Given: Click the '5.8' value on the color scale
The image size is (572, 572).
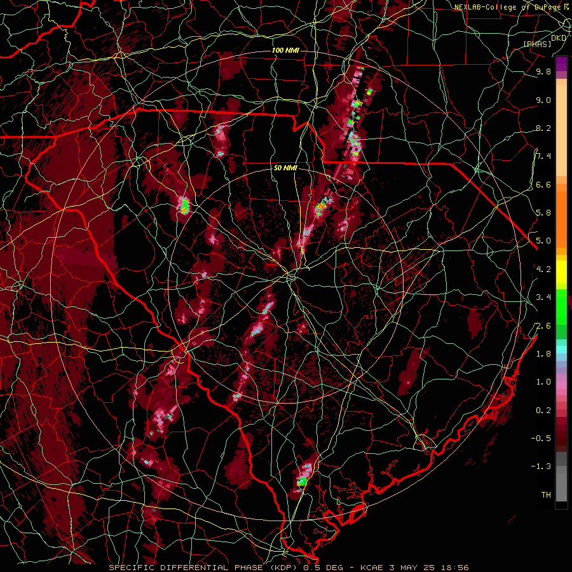Looking at the screenshot, I should coord(543,212).
